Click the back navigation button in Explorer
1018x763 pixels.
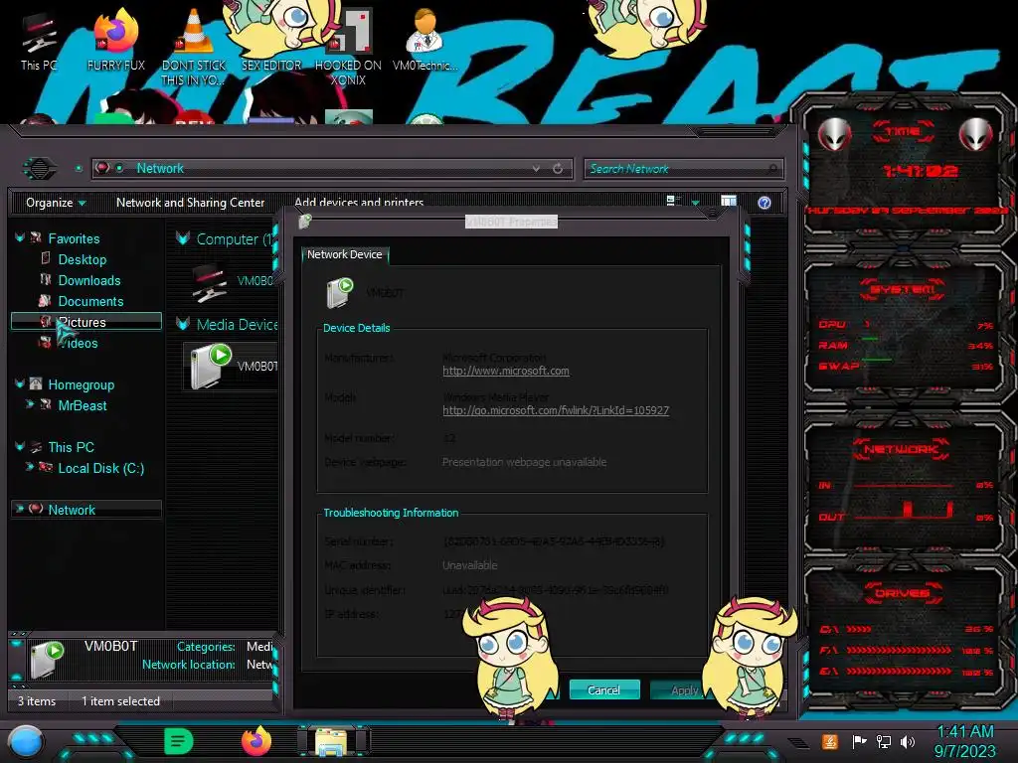(40, 169)
